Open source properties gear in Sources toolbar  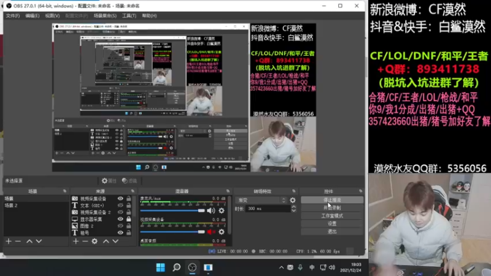click(95, 241)
